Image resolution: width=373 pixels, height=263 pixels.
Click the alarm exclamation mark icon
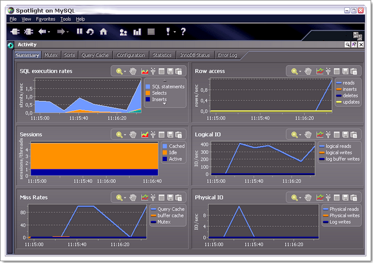(x=168, y=31)
